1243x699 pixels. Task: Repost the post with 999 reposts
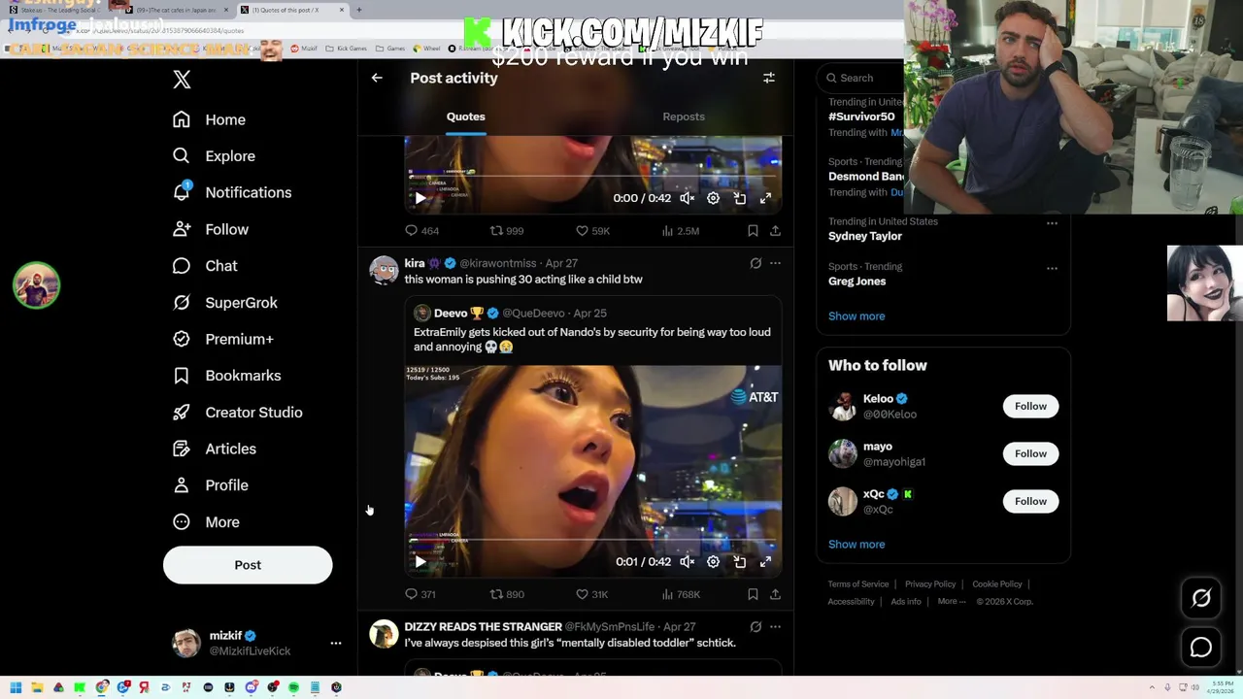click(x=496, y=231)
